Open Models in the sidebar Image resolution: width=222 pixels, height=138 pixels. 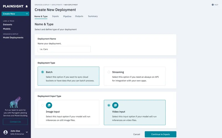pyautogui.click(x=7, y=29)
